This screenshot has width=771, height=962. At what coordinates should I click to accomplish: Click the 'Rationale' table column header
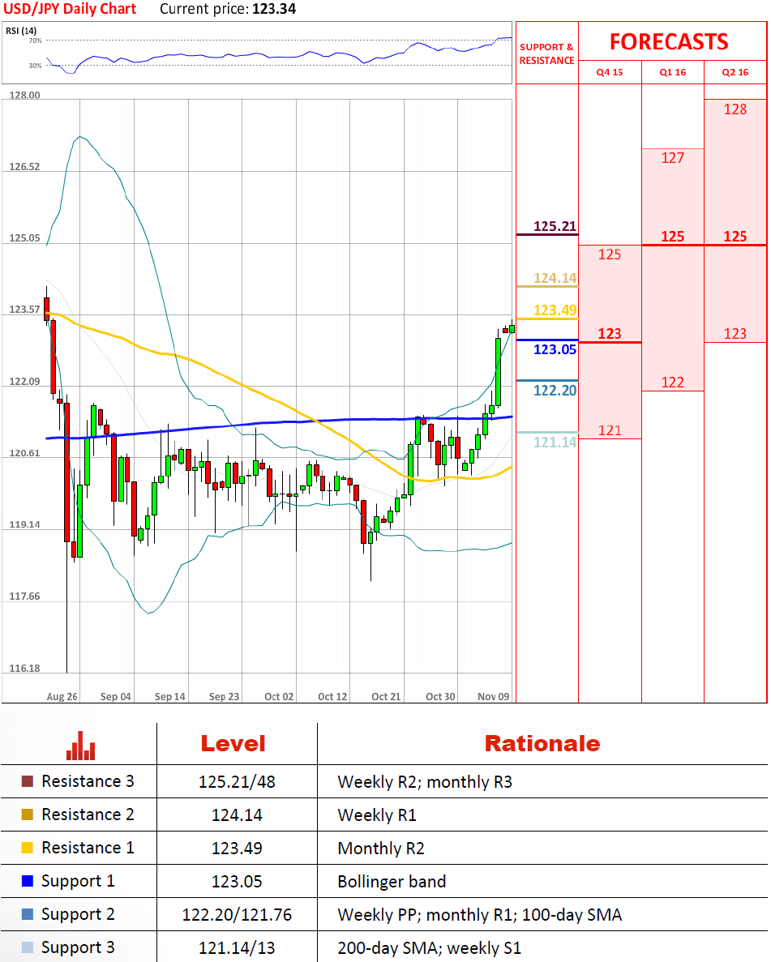542,744
